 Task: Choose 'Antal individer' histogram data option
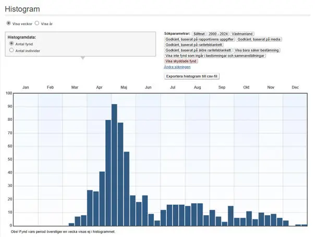pyautogui.click(x=11, y=51)
